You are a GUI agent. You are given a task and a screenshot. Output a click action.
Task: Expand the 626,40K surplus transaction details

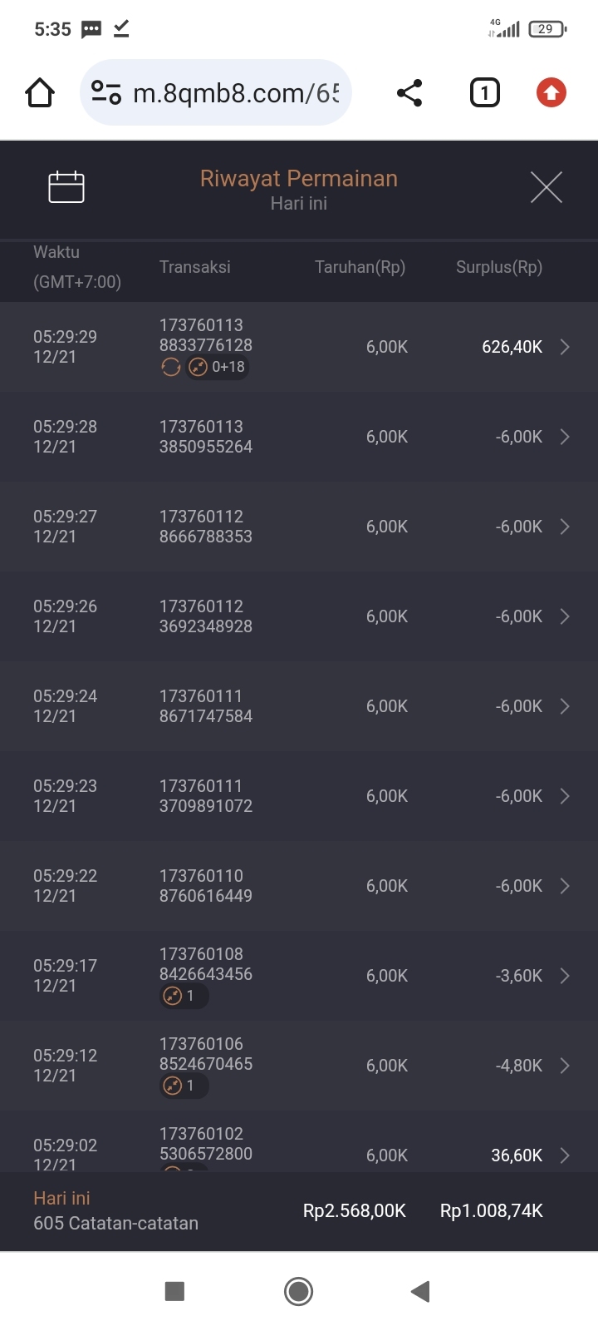coord(565,347)
